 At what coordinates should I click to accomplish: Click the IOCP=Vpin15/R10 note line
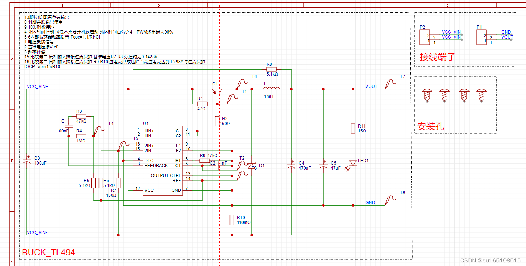click(42, 66)
